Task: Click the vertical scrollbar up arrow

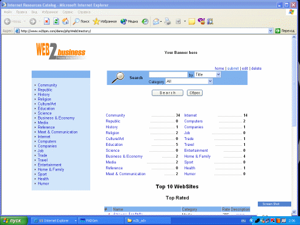Action: (x=294, y=37)
